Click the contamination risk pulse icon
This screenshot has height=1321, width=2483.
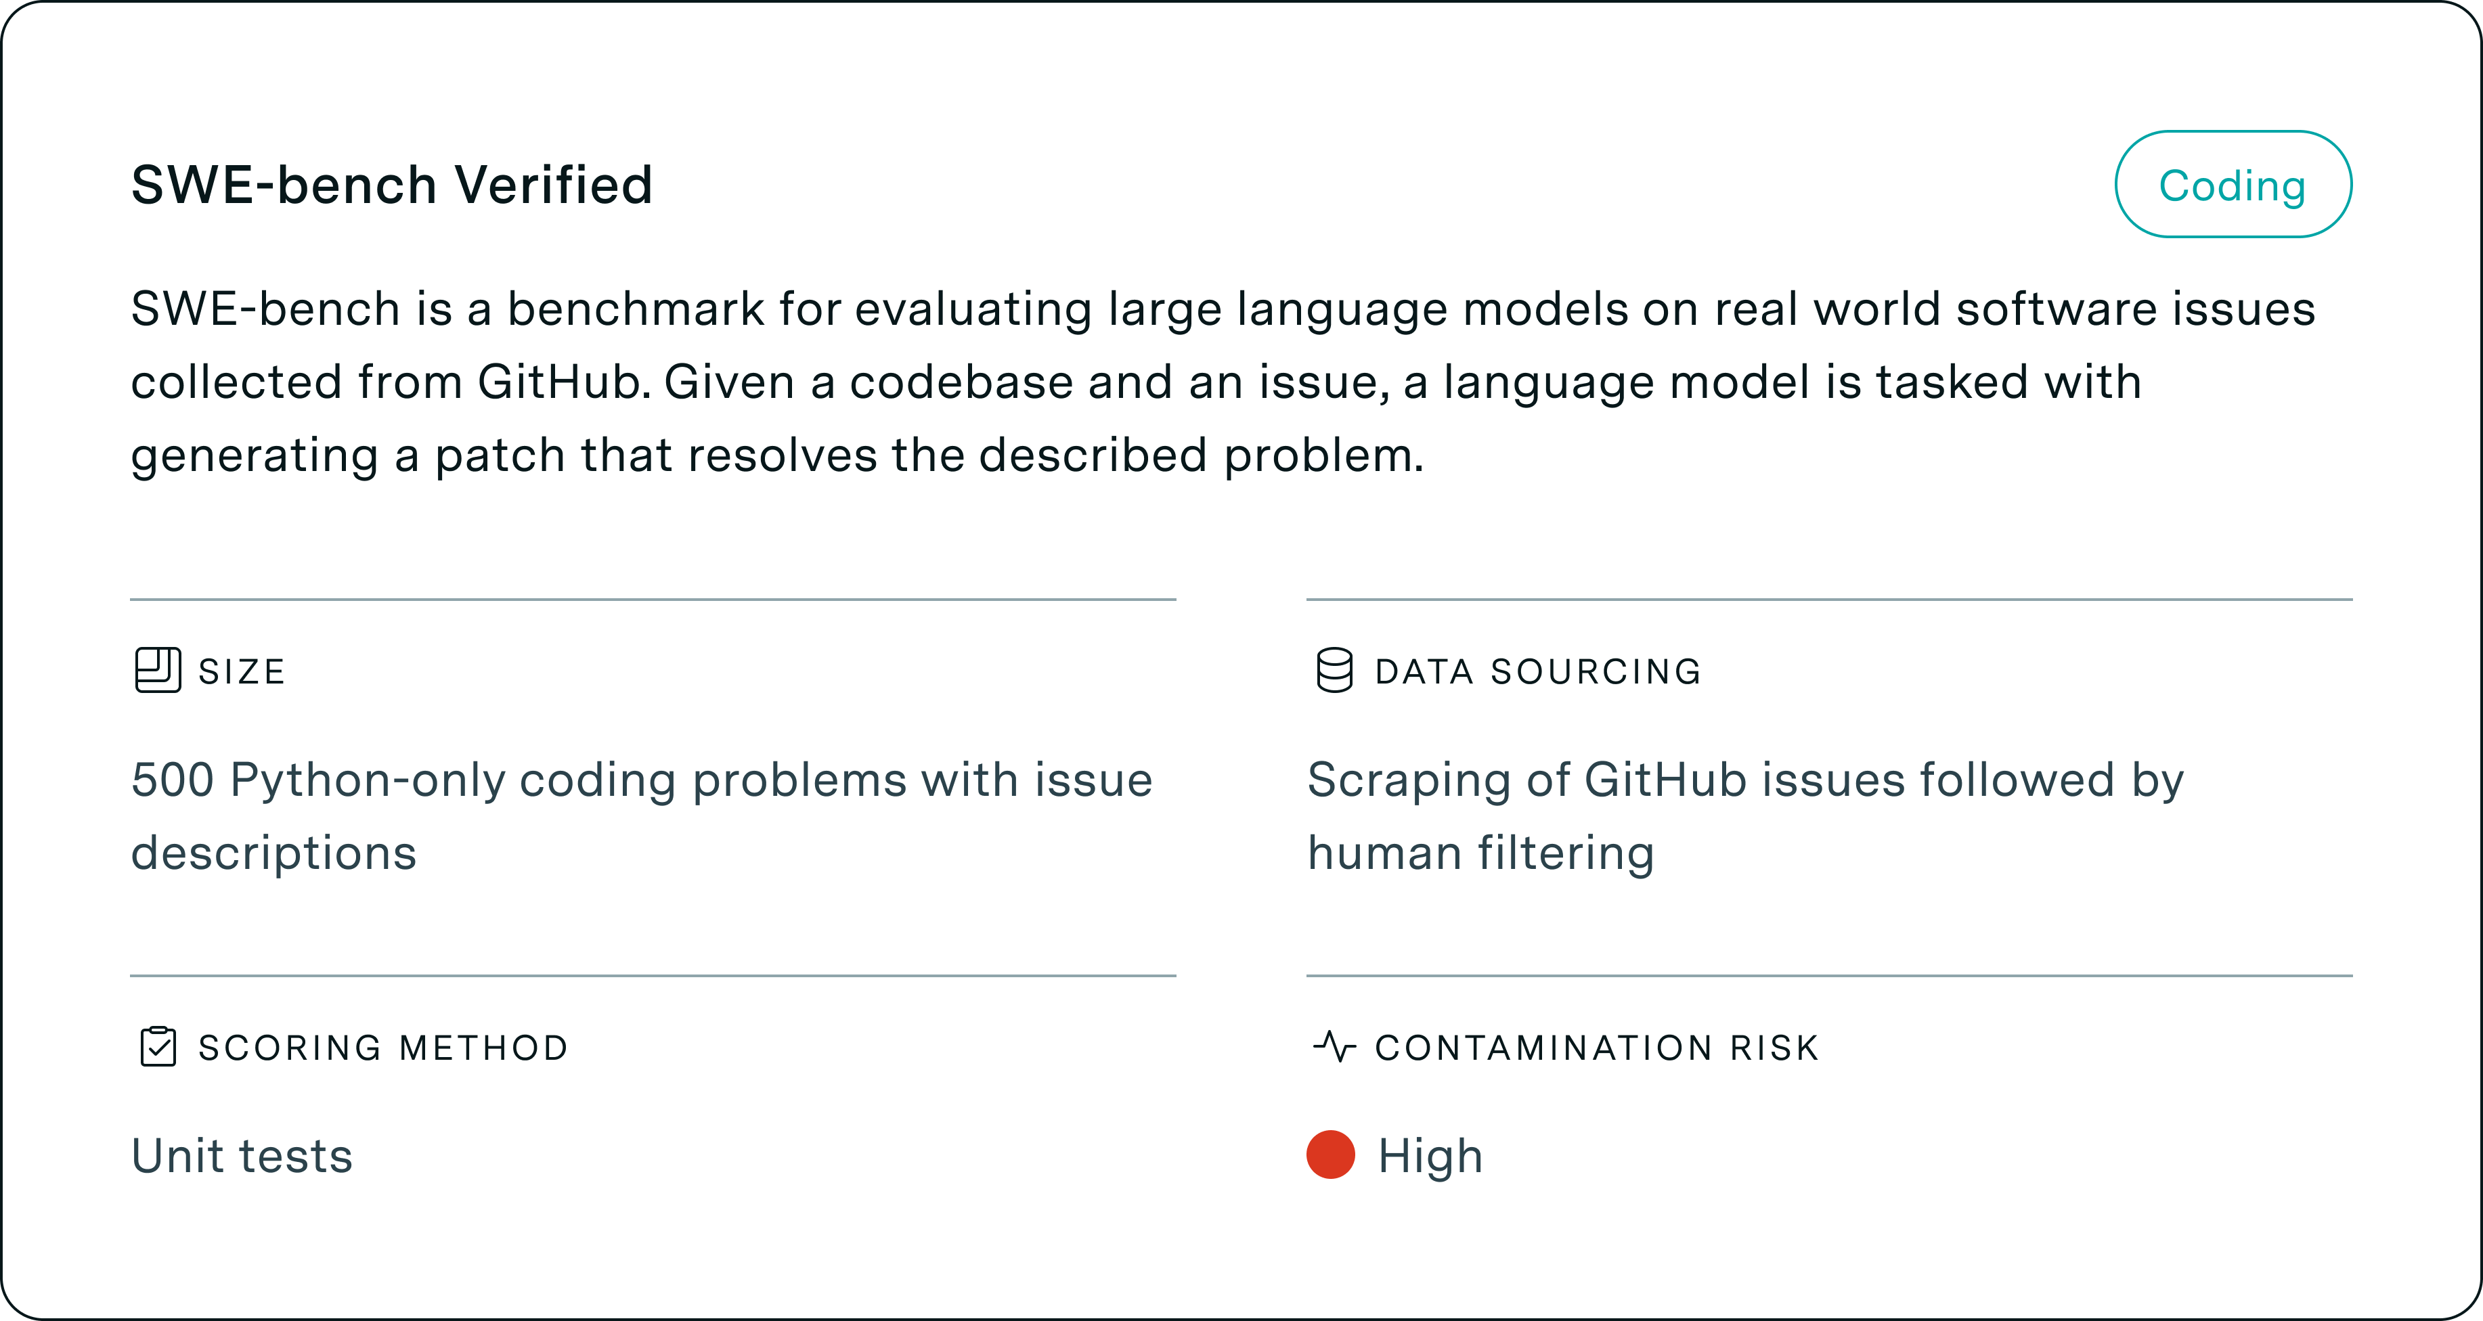[1334, 1046]
